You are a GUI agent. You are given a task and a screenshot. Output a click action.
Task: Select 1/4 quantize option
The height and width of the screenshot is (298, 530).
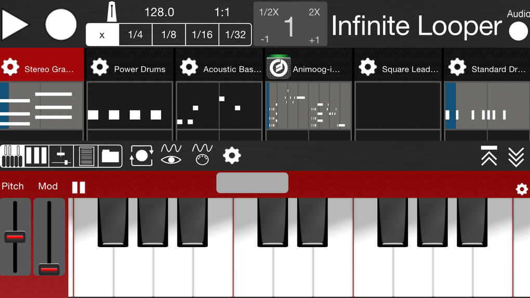tap(135, 35)
